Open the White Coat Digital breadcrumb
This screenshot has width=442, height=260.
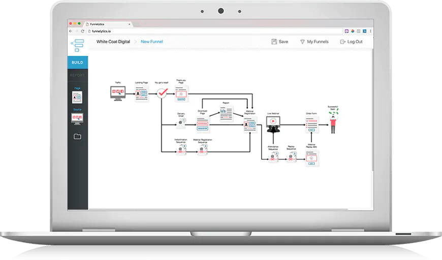113,42
